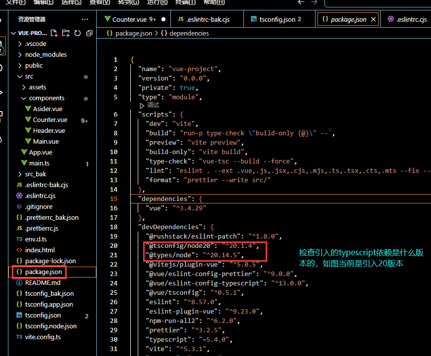Collapse the src folder
Viewport: 431px width, 356px height.
pos(20,77)
